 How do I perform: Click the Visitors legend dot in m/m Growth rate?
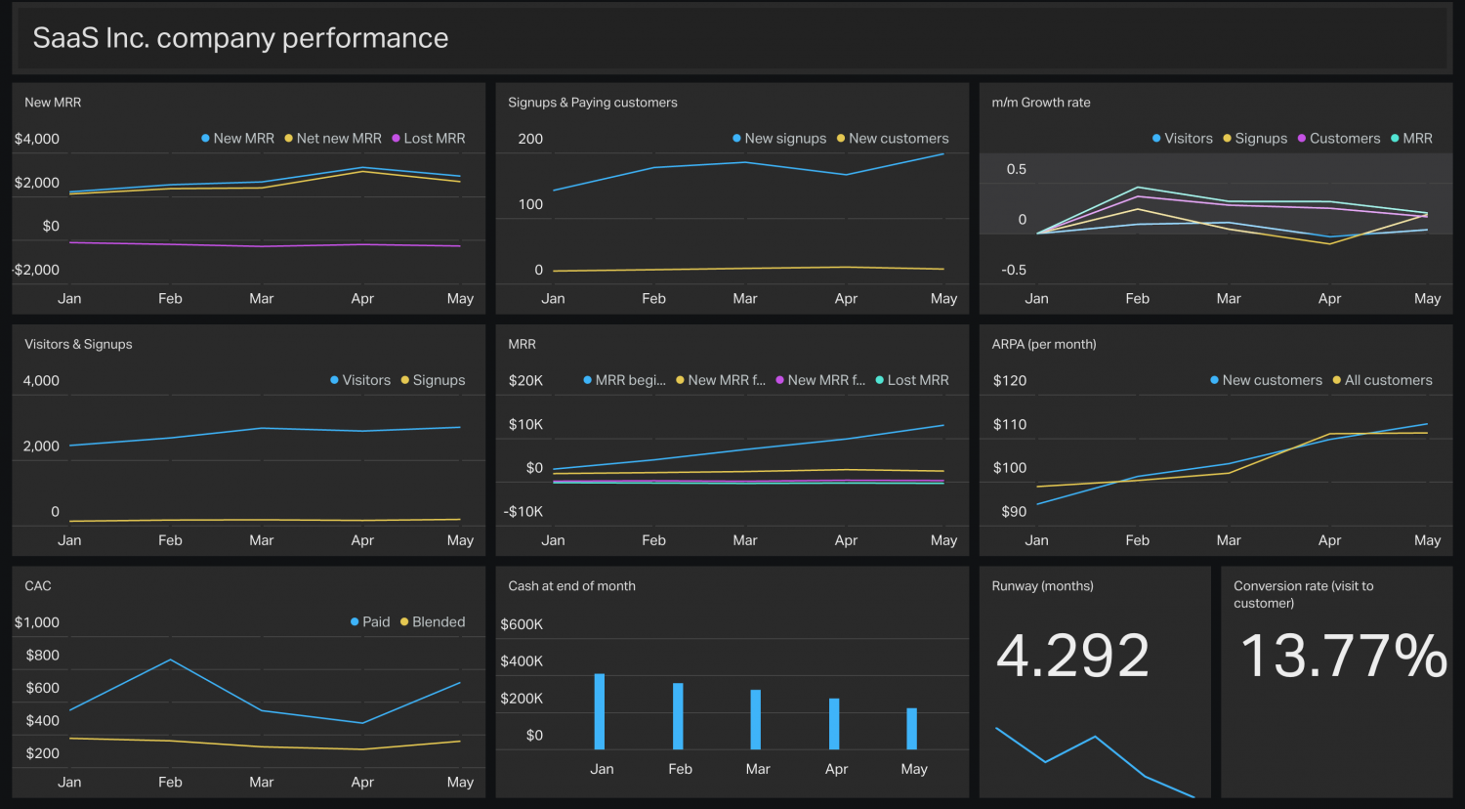point(1157,138)
